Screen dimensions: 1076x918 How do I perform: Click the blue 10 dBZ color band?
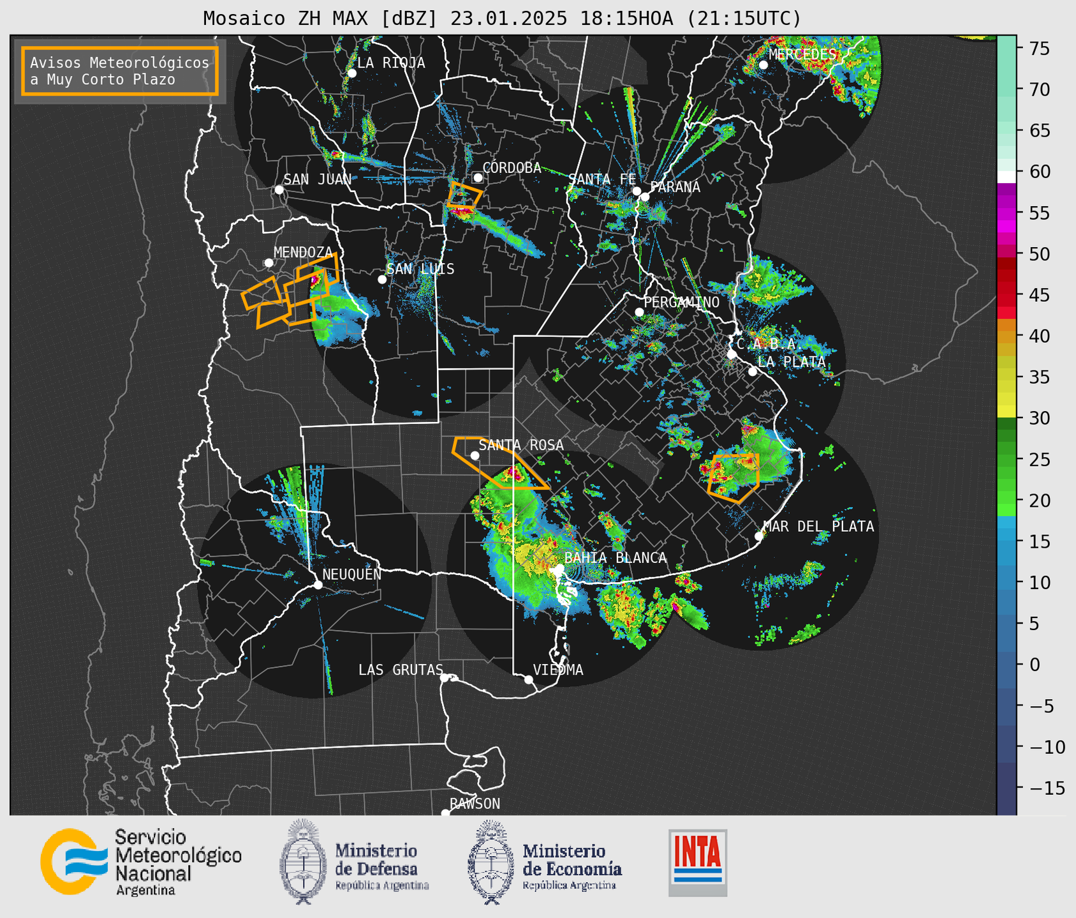pos(1006,582)
